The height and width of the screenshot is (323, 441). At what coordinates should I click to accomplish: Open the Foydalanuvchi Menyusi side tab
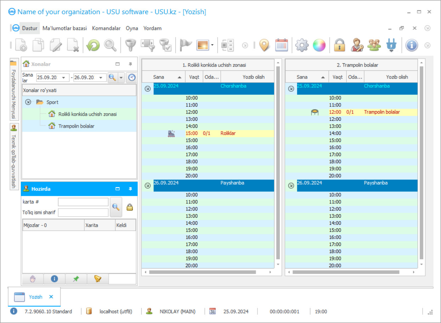[x=14, y=89]
